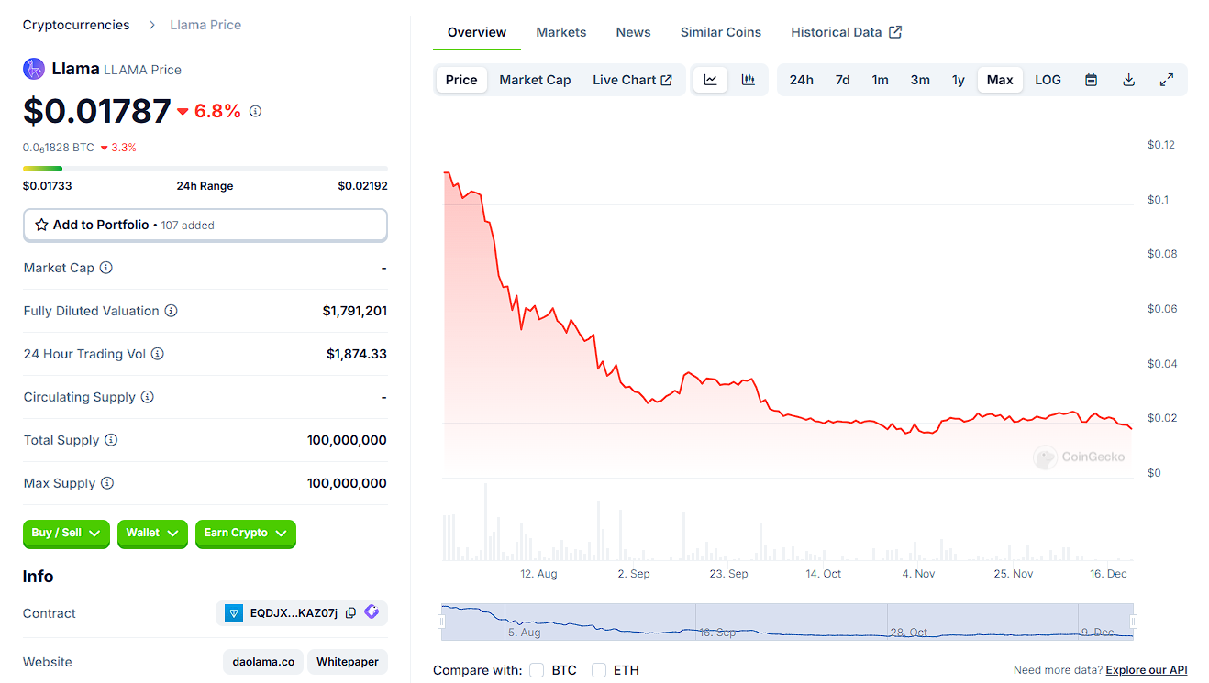Switch to line chart view icon
The width and height of the screenshot is (1209, 683).
click(x=710, y=80)
